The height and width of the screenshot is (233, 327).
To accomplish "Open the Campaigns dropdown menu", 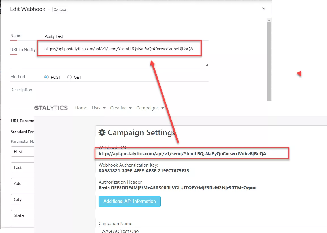I will click(x=150, y=108).
